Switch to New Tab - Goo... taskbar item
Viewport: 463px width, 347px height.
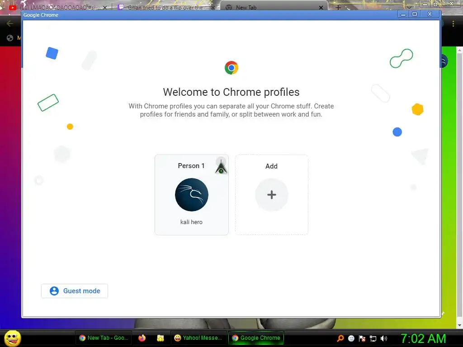(x=104, y=338)
